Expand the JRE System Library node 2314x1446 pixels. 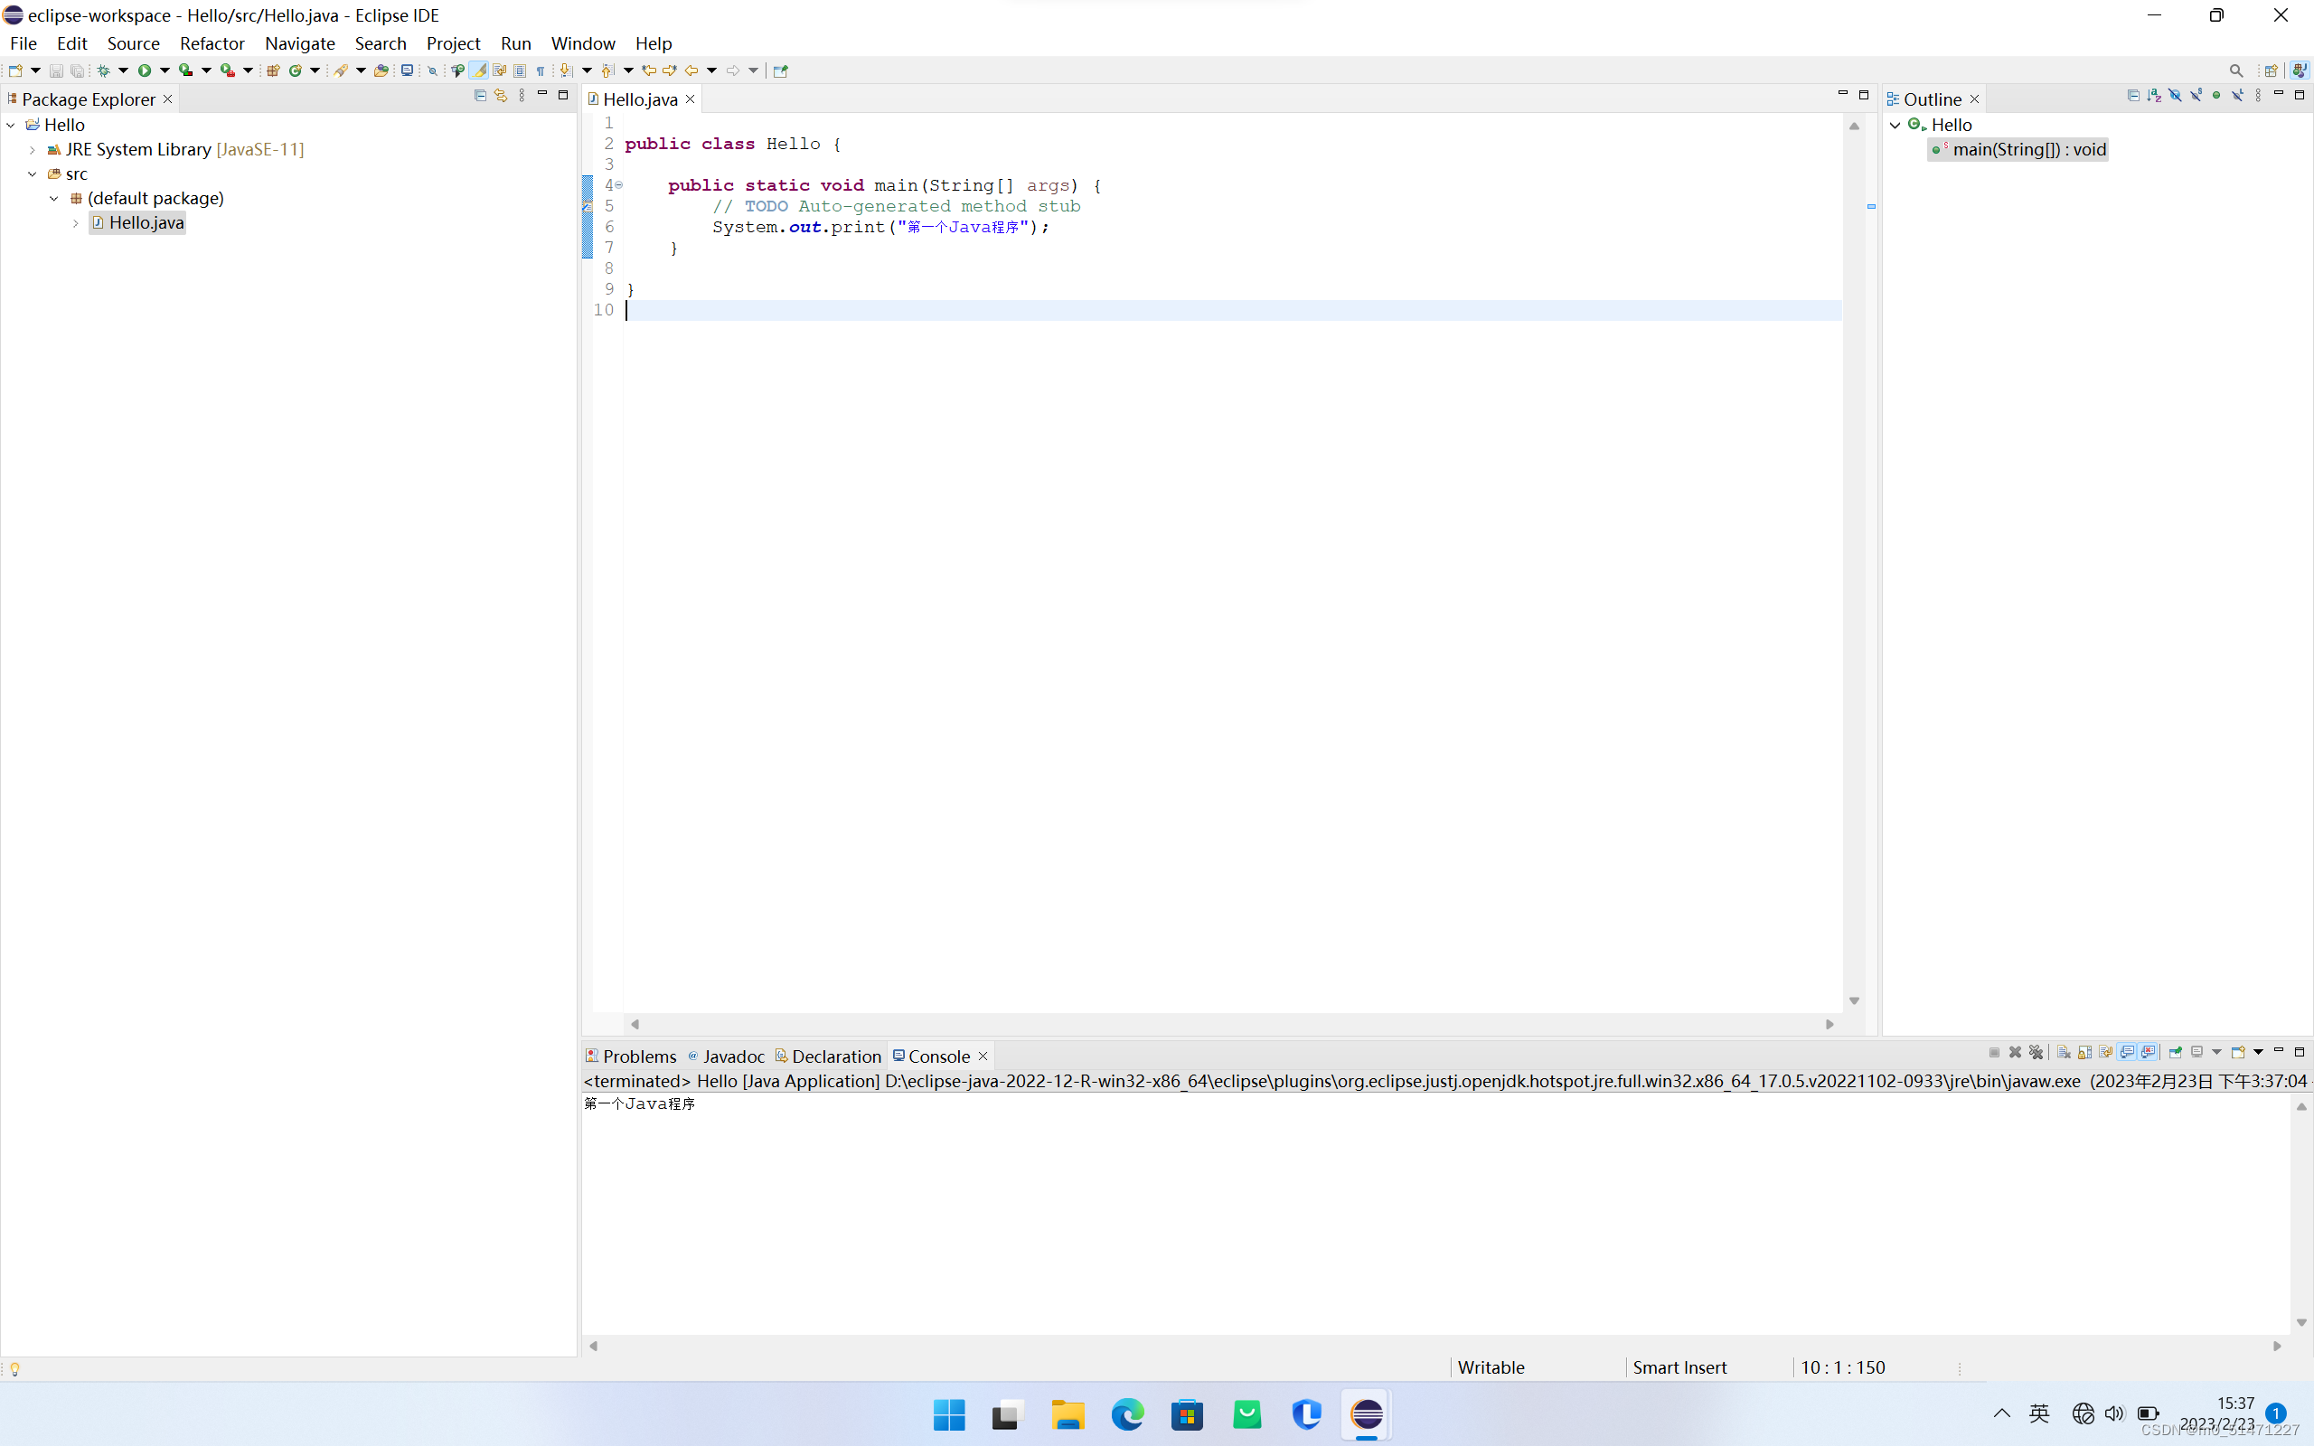point(33,150)
